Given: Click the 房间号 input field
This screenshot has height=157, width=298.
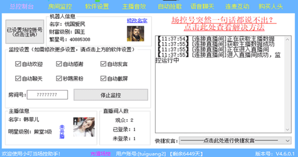Looking at the screenshot, I should [x=47, y=95].
